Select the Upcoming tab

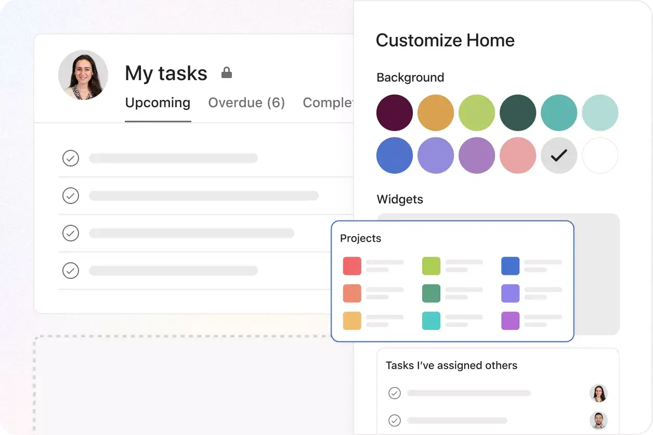pos(158,103)
